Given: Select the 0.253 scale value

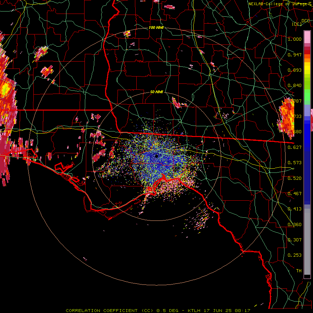Looking at the screenshot, I should tap(295, 255).
